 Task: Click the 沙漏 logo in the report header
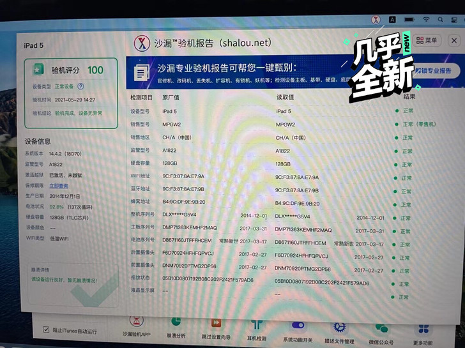142,43
